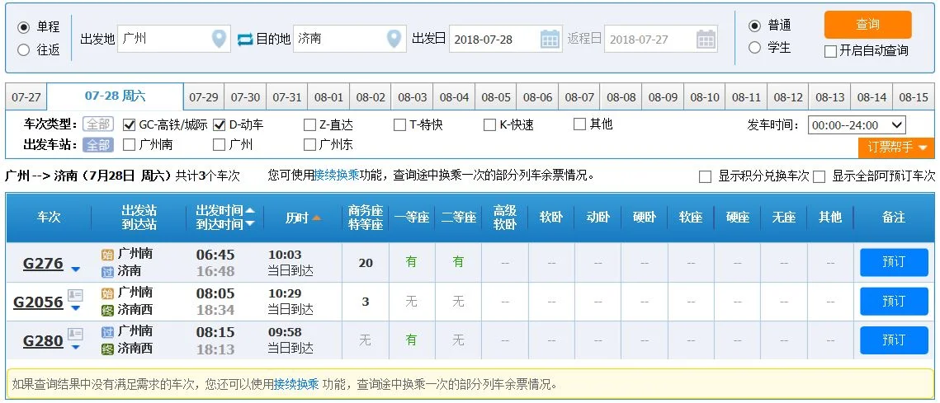Sort descending by arrival time arrow
Image resolution: width=940 pixels, height=403 pixels.
click(x=250, y=224)
